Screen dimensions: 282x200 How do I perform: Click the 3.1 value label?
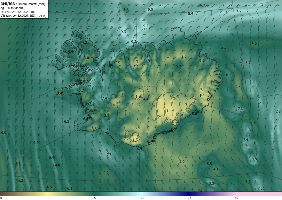(94, 128)
